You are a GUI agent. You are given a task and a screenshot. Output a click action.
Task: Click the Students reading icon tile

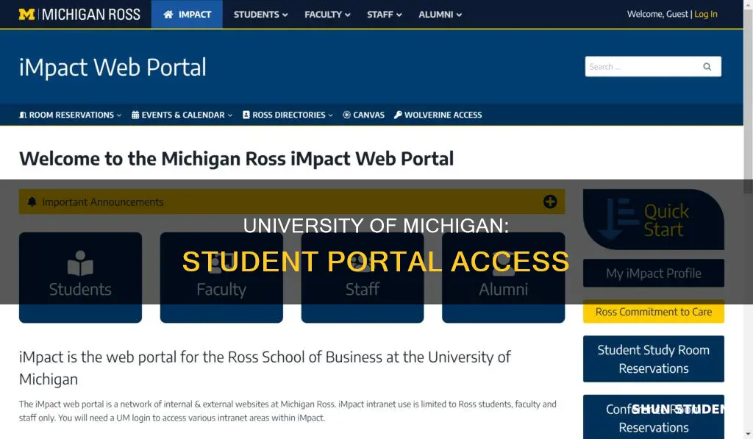80,278
